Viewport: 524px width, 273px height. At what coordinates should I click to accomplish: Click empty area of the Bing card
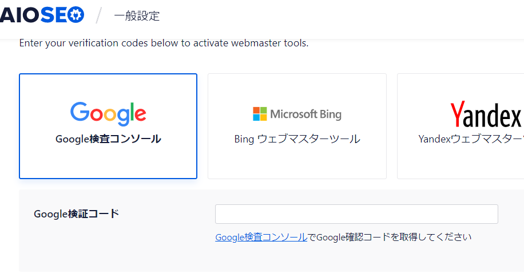point(297,163)
